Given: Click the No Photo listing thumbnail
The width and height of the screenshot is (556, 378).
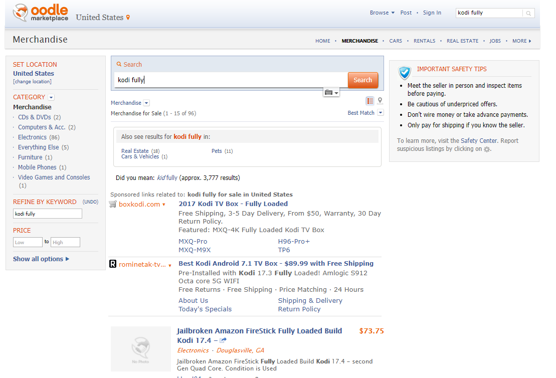Looking at the screenshot, I should [141, 348].
